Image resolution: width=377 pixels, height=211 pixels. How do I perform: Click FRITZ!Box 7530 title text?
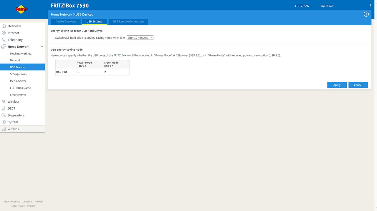tap(70, 6)
